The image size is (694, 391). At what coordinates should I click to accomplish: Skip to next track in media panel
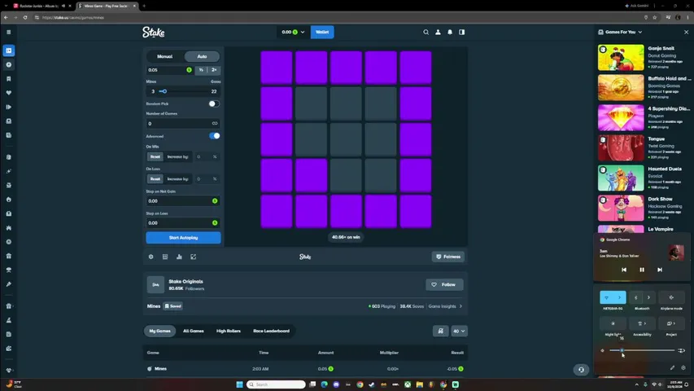(660, 270)
